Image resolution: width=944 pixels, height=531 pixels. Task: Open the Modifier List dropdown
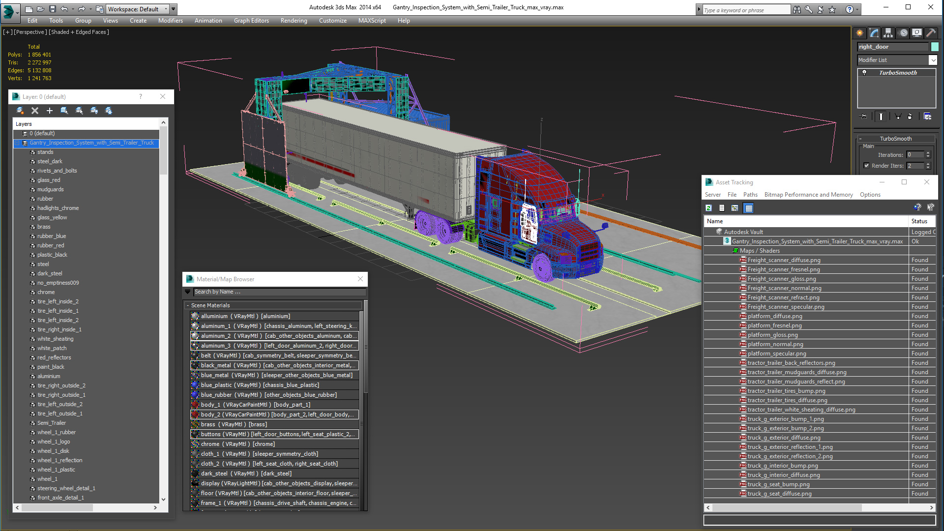[933, 60]
